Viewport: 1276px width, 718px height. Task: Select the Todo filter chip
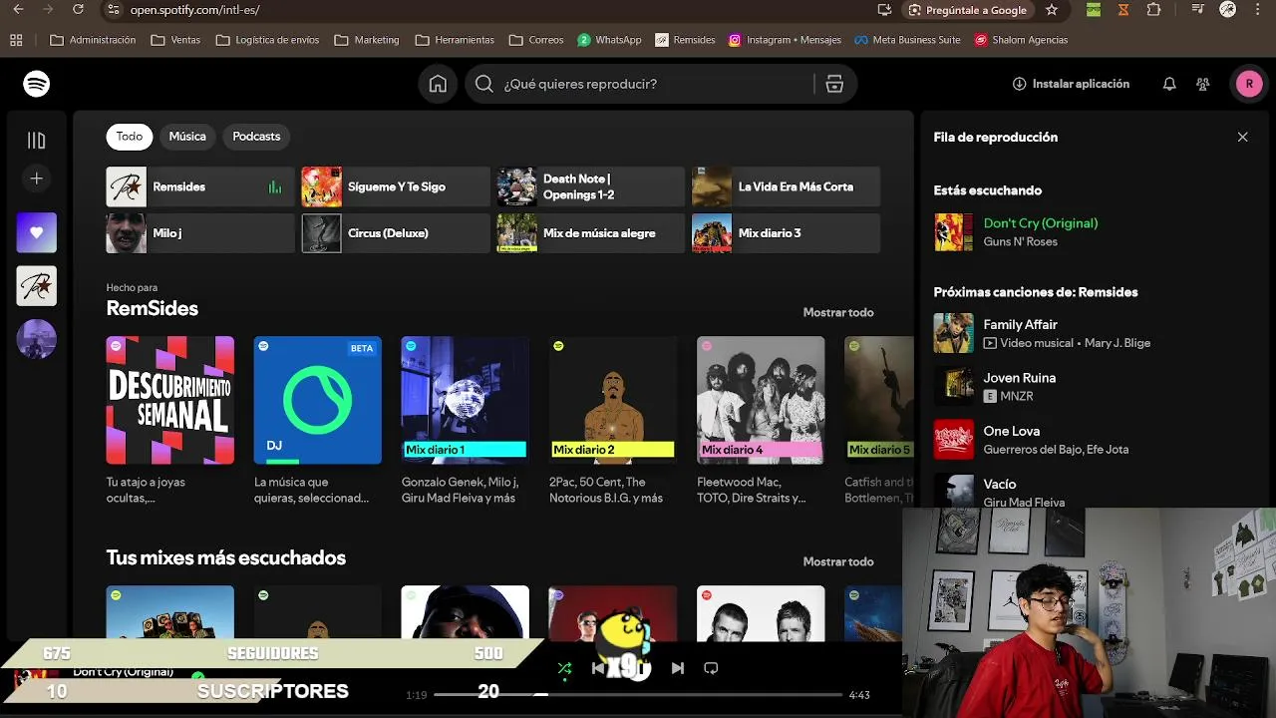click(130, 137)
